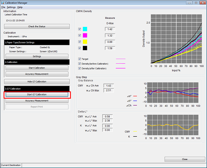Click the magenta D-Max value field

(x=110, y=36)
